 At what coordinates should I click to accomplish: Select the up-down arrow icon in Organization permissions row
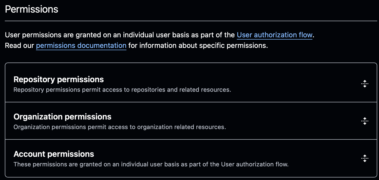(x=365, y=121)
